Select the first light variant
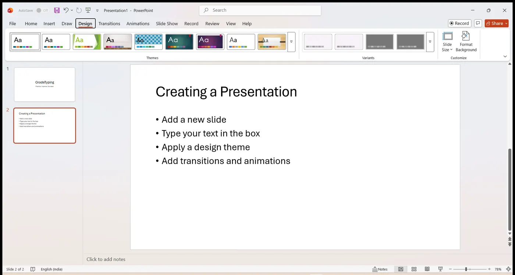Image resolution: width=515 pixels, height=275 pixels. click(x=318, y=42)
